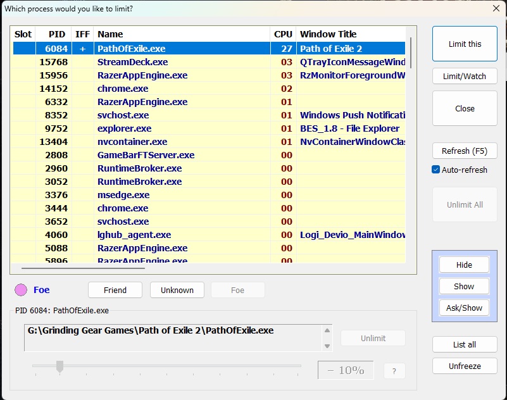507x400 pixels.
Task: Select svchost.exe with PID 3652
Action: click(209, 221)
